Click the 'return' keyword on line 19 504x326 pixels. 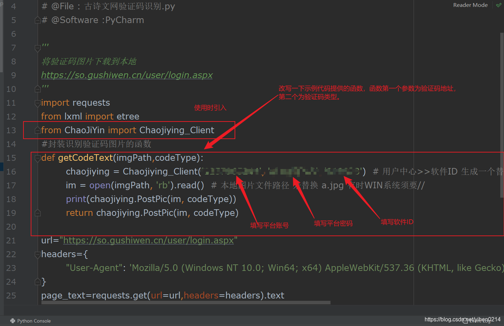pyautogui.click(x=79, y=213)
